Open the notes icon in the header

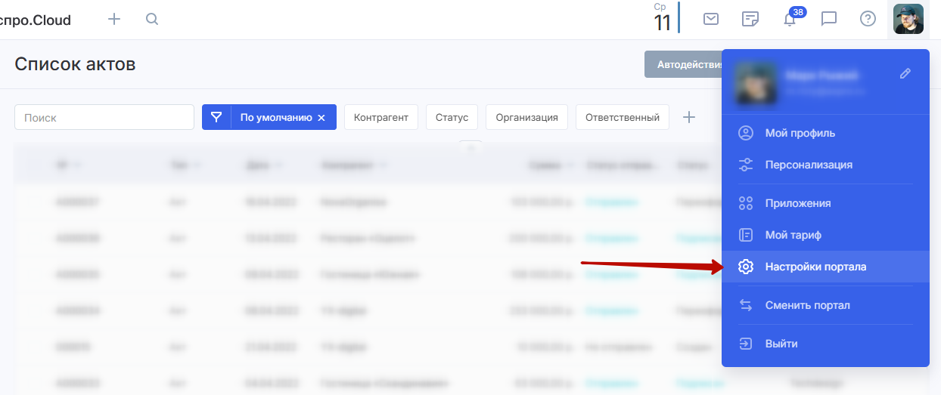pyautogui.click(x=750, y=20)
